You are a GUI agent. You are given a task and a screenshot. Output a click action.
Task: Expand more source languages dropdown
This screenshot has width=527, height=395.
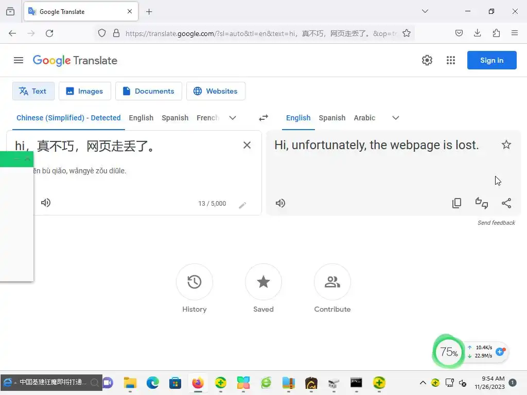point(233,118)
